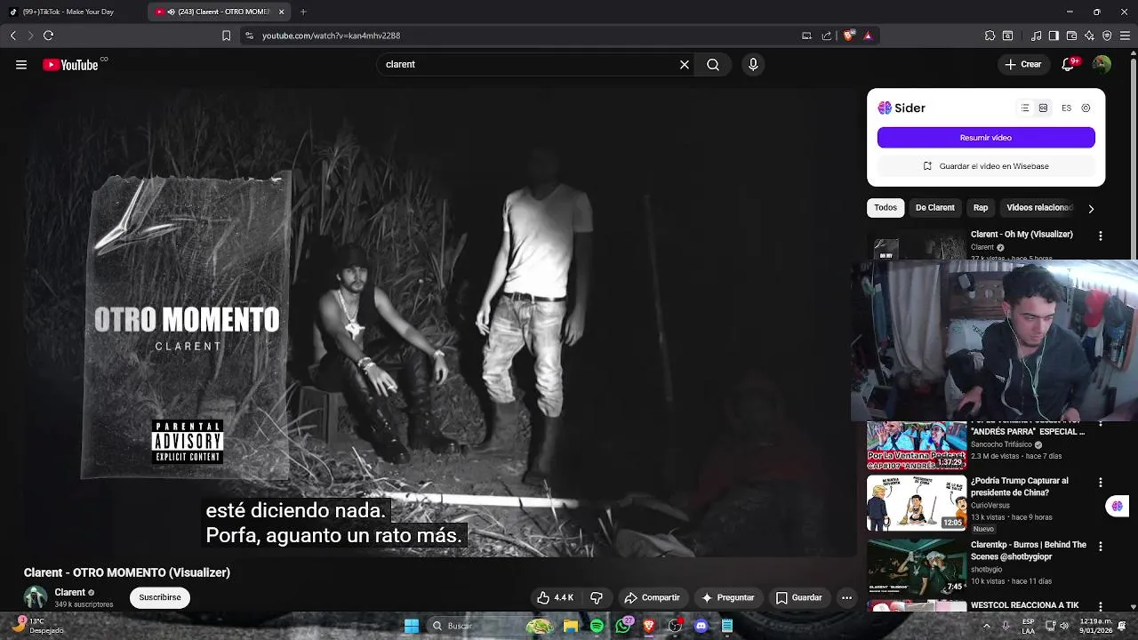
Task: Open more actions ellipsis under video
Action: (x=846, y=597)
